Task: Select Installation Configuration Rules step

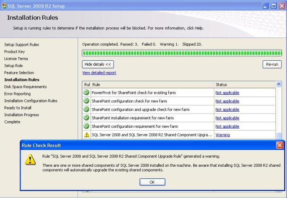Action: (x=31, y=101)
